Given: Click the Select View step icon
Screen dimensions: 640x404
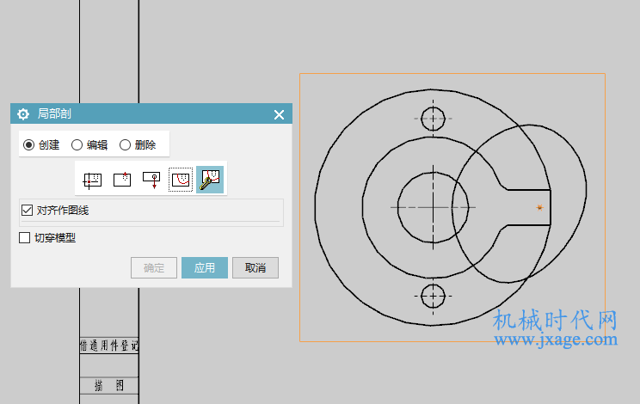Looking at the screenshot, I should click(x=92, y=180).
